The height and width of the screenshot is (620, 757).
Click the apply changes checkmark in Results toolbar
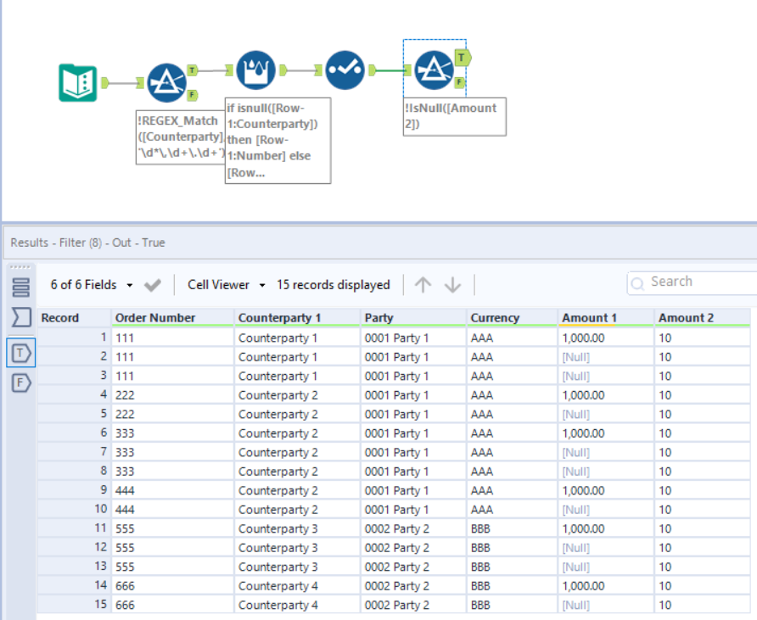click(153, 285)
